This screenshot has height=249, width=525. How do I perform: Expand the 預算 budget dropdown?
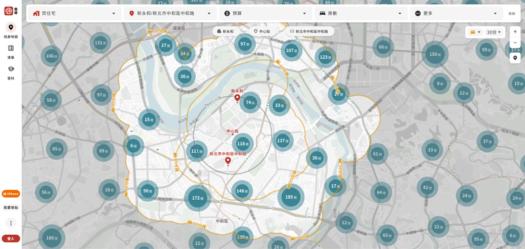(266, 13)
